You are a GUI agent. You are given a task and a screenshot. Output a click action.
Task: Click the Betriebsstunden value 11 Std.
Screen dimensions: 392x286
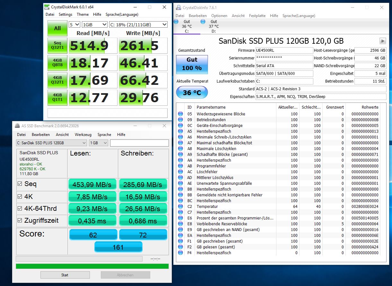(x=370, y=81)
